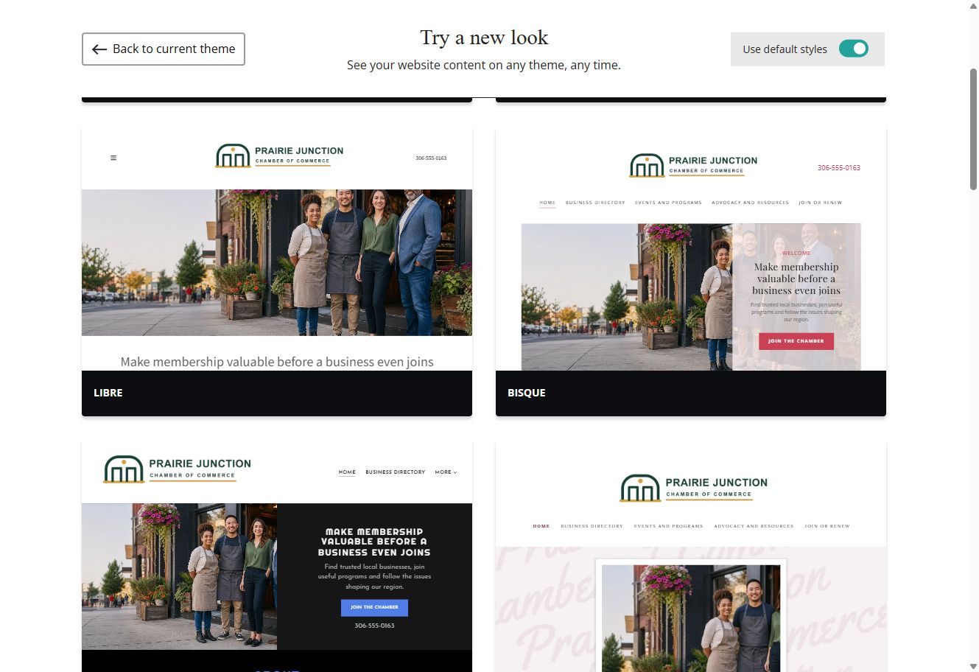Image resolution: width=979 pixels, height=672 pixels.
Task: Click the logo in the dark-hero theme preview
Action: coord(177,469)
